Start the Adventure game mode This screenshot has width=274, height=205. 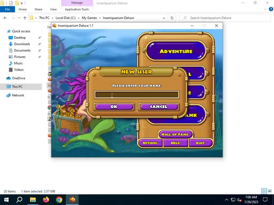point(176,51)
